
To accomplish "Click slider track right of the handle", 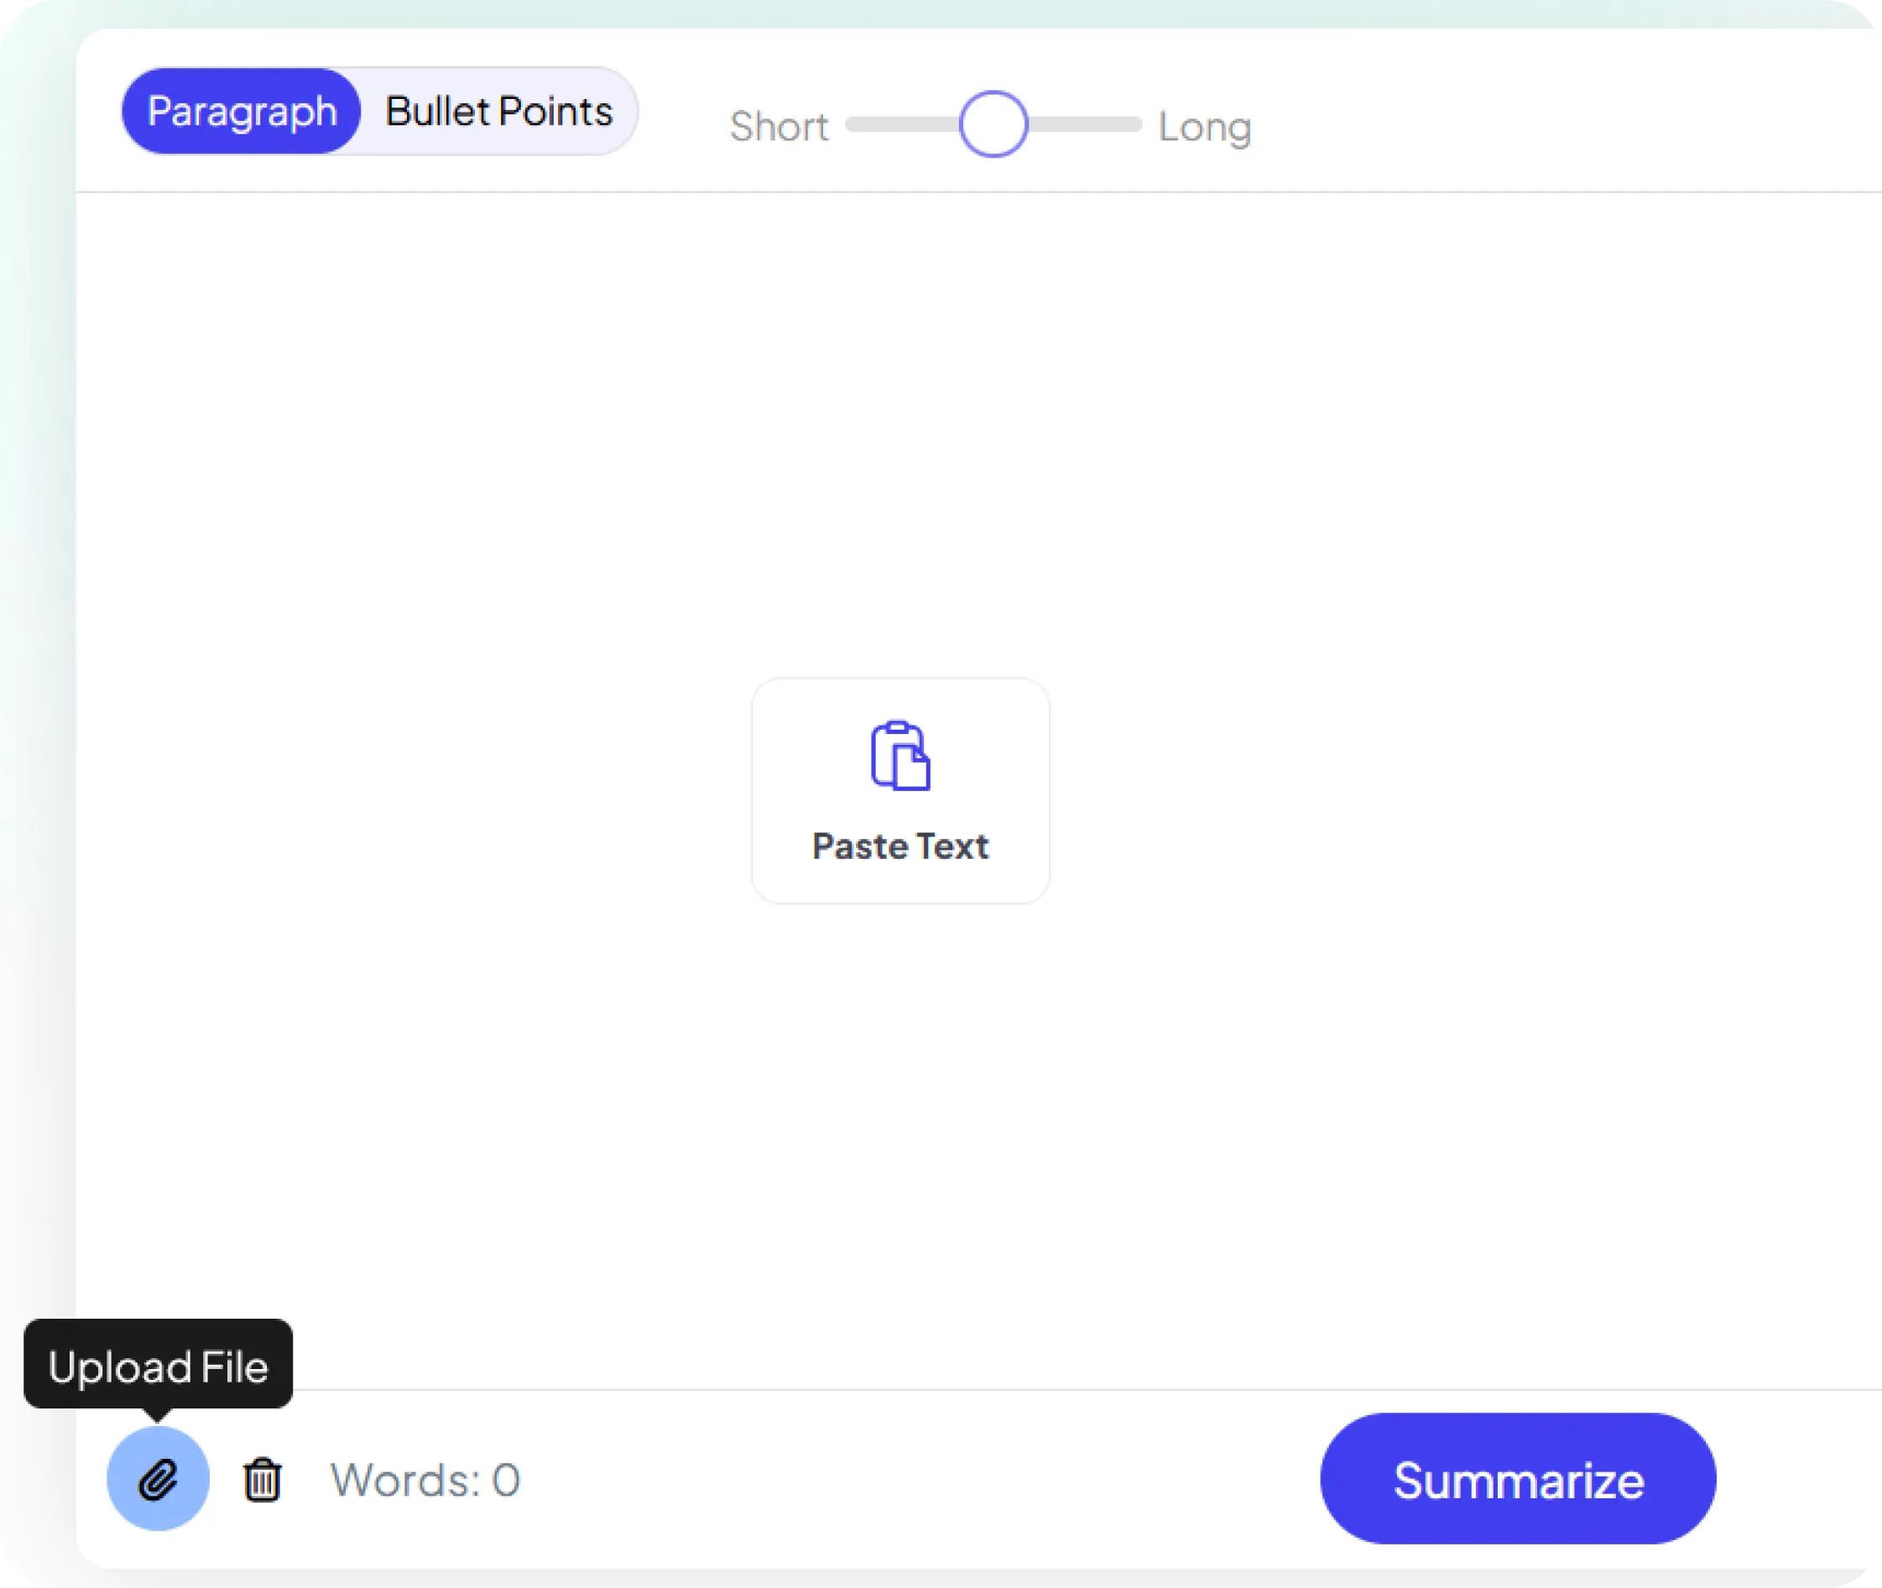I will tap(1085, 124).
